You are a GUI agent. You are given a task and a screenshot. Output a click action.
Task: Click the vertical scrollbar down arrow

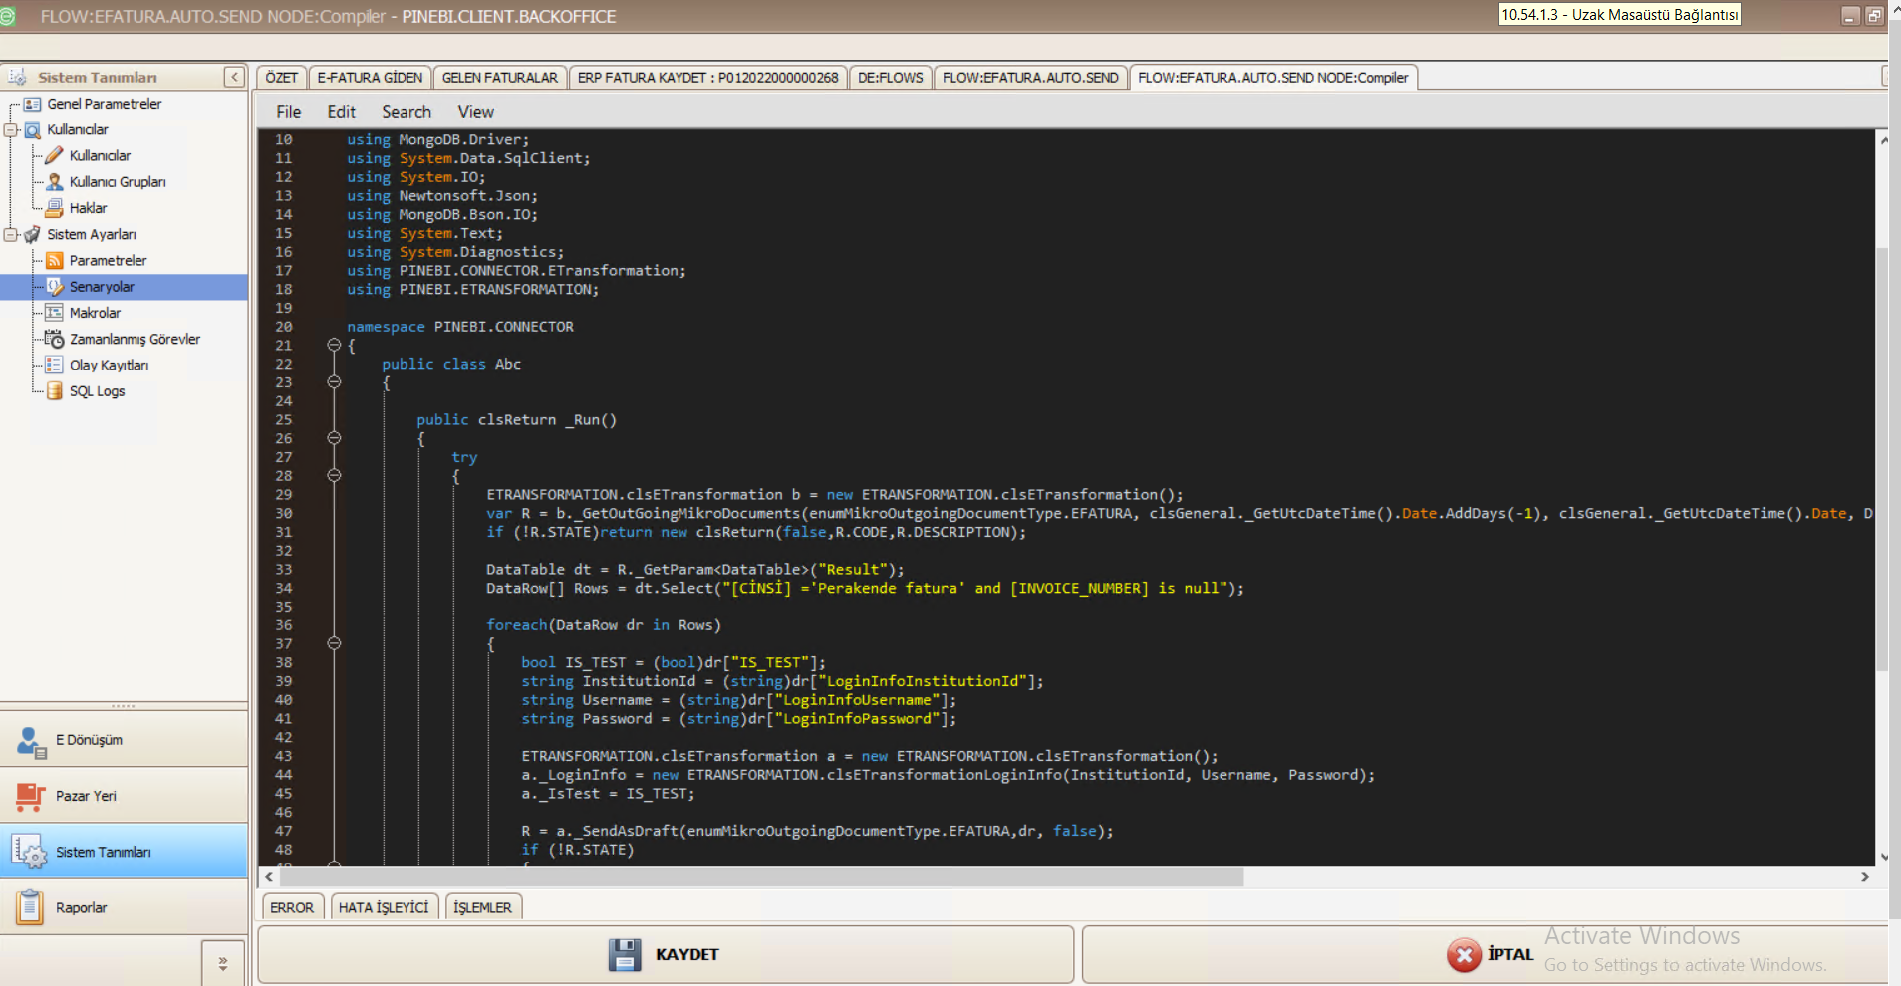(1883, 857)
